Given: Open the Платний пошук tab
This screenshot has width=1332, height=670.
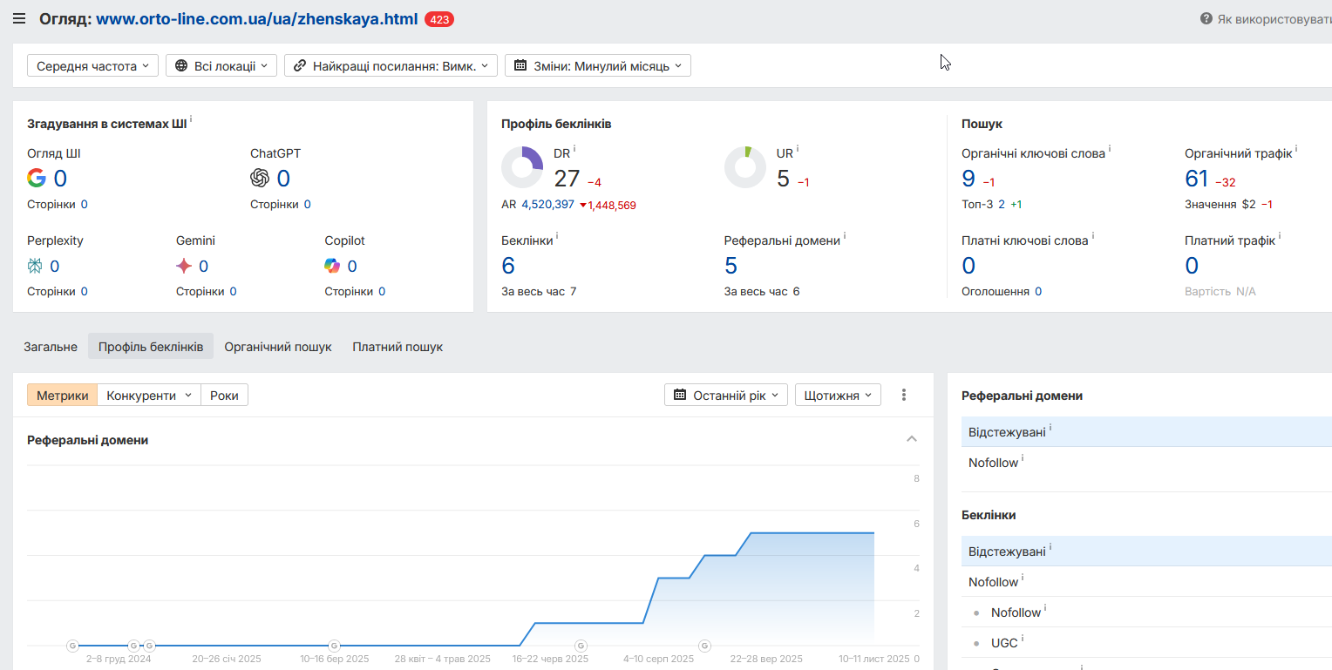Looking at the screenshot, I should pos(398,347).
